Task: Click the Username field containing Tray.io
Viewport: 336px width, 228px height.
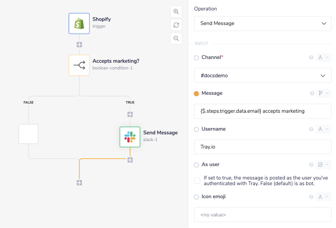Action: tap(262, 147)
